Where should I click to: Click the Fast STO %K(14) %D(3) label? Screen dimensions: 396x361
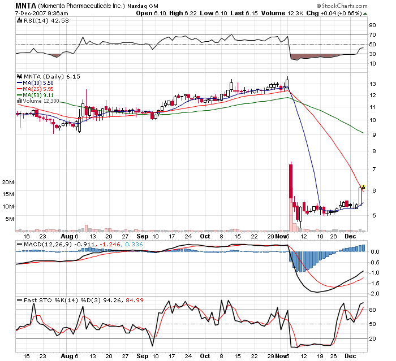pyautogui.click(x=62, y=301)
